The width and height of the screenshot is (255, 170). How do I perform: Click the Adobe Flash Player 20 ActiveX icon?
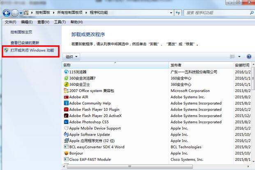(66, 116)
